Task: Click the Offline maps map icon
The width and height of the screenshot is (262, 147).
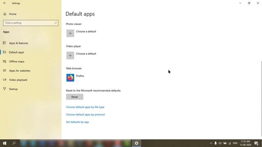Action: (x=5, y=61)
